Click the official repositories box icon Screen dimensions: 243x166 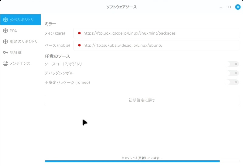(x=5, y=20)
